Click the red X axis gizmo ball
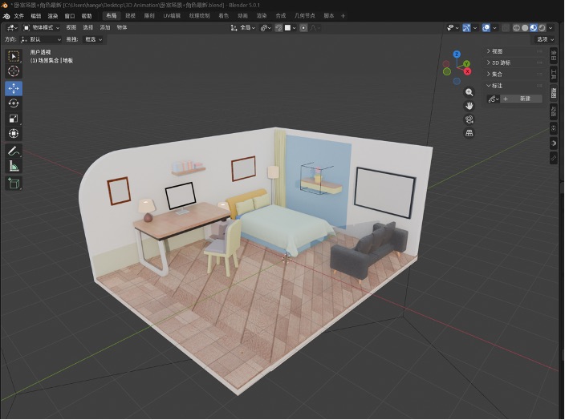 tap(467, 71)
